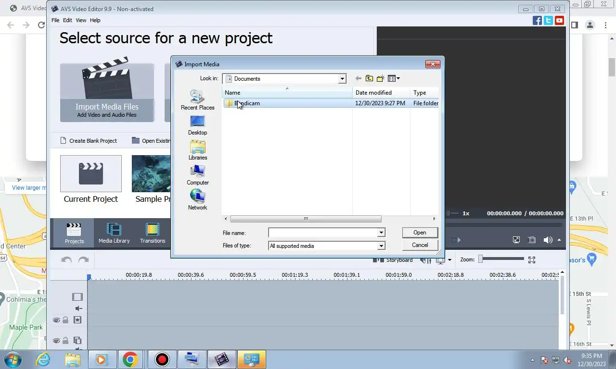This screenshot has width=616, height=369.
Task: Click the Open button in dialog
Action: pos(420,233)
